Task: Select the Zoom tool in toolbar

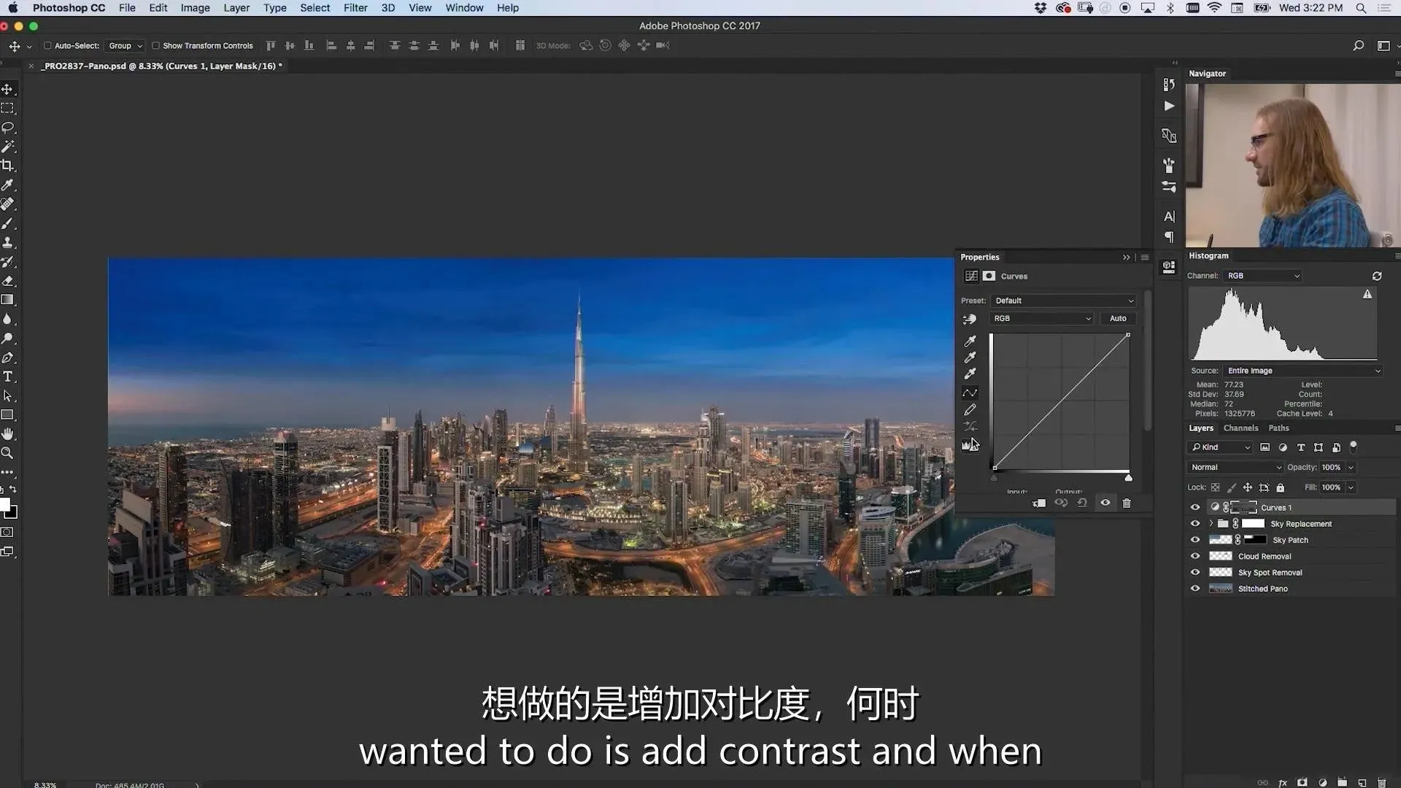Action: [8, 453]
